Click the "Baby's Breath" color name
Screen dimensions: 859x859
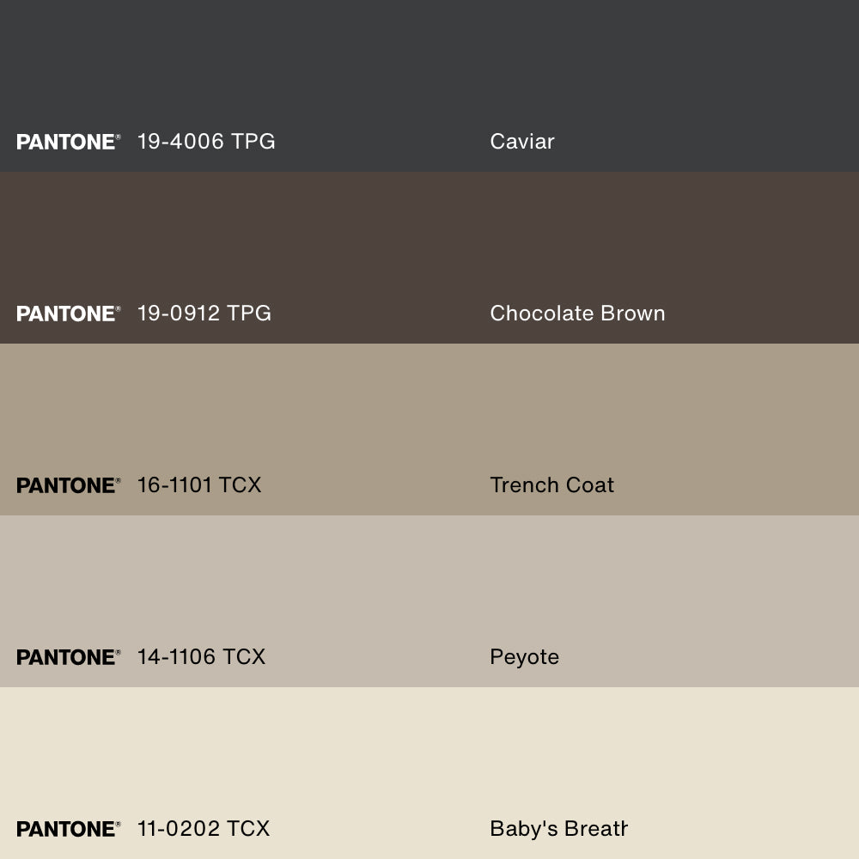click(x=558, y=829)
